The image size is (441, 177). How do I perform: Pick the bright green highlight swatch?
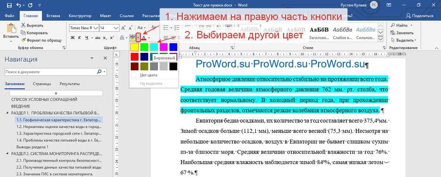[144, 47]
